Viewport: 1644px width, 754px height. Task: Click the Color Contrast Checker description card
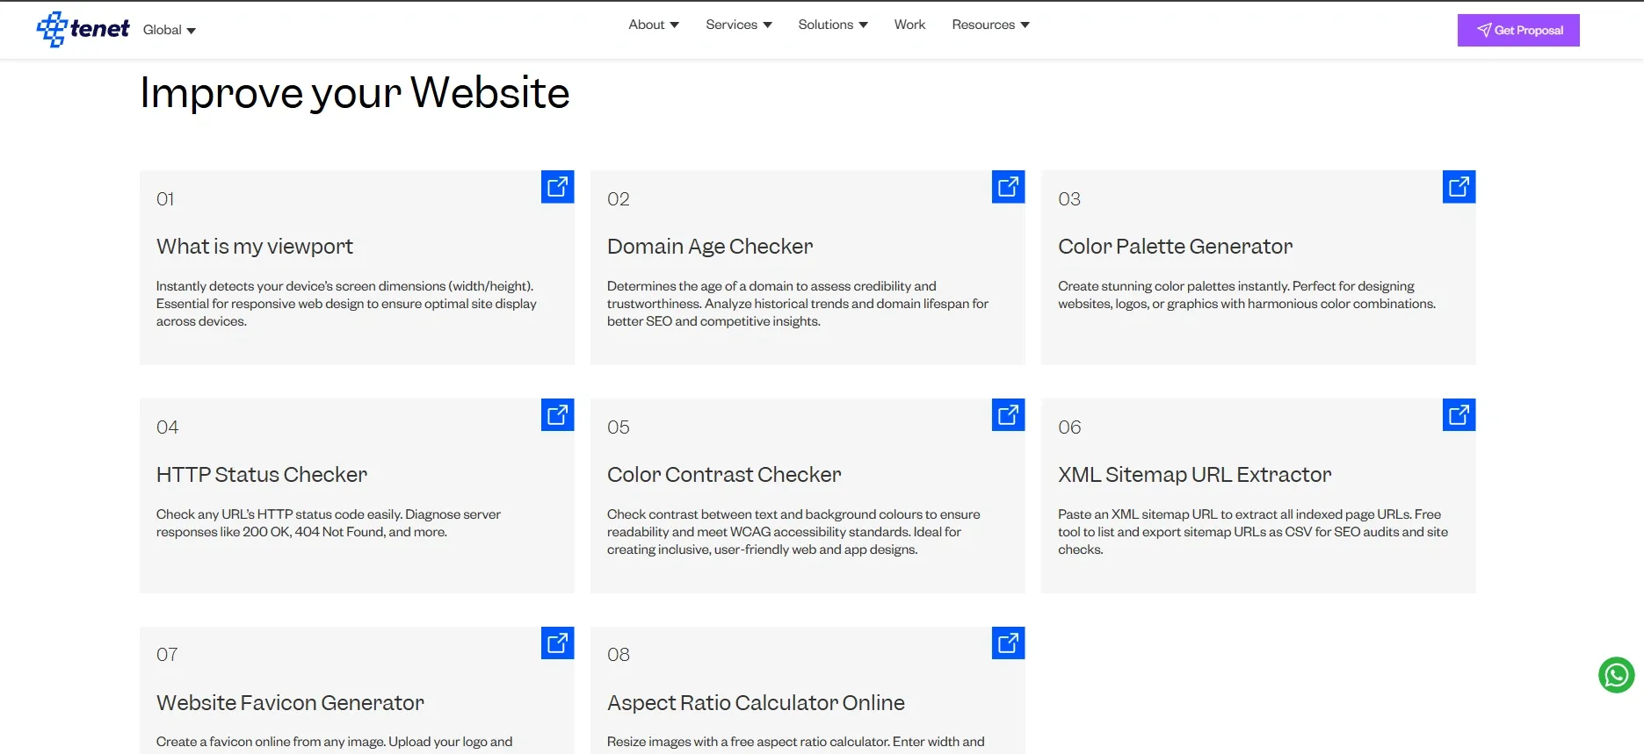tap(793, 532)
